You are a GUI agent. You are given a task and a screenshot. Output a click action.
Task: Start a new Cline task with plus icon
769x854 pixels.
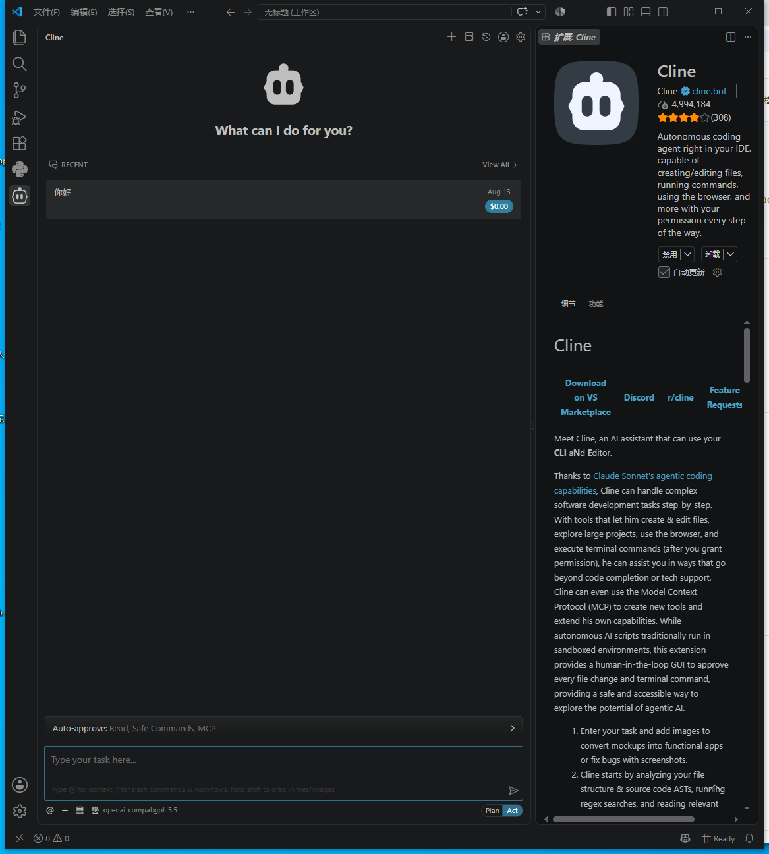click(451, 37)
